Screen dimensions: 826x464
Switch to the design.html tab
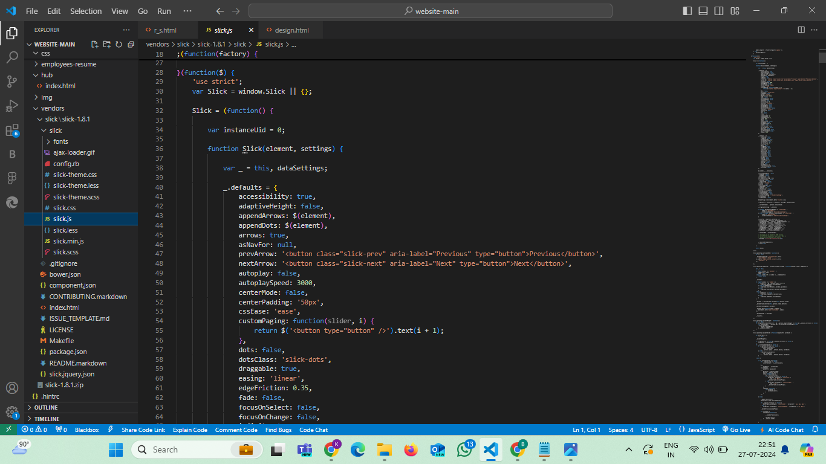click(x=291, y=30)
